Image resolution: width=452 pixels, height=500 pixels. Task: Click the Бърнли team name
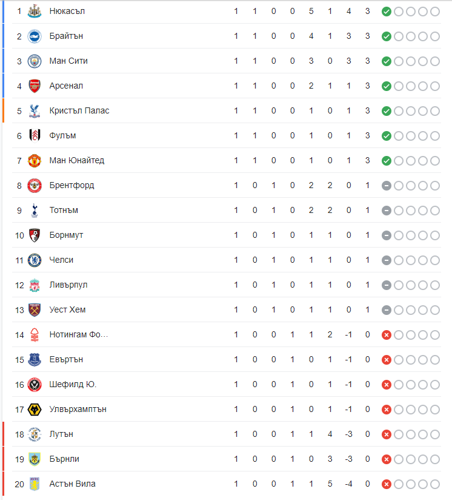pyautogui.click(x=64, y=459)
